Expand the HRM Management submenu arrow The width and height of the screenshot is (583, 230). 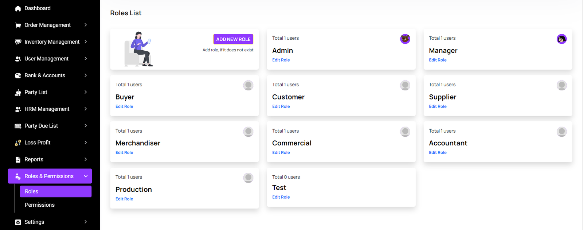point(86,109)
